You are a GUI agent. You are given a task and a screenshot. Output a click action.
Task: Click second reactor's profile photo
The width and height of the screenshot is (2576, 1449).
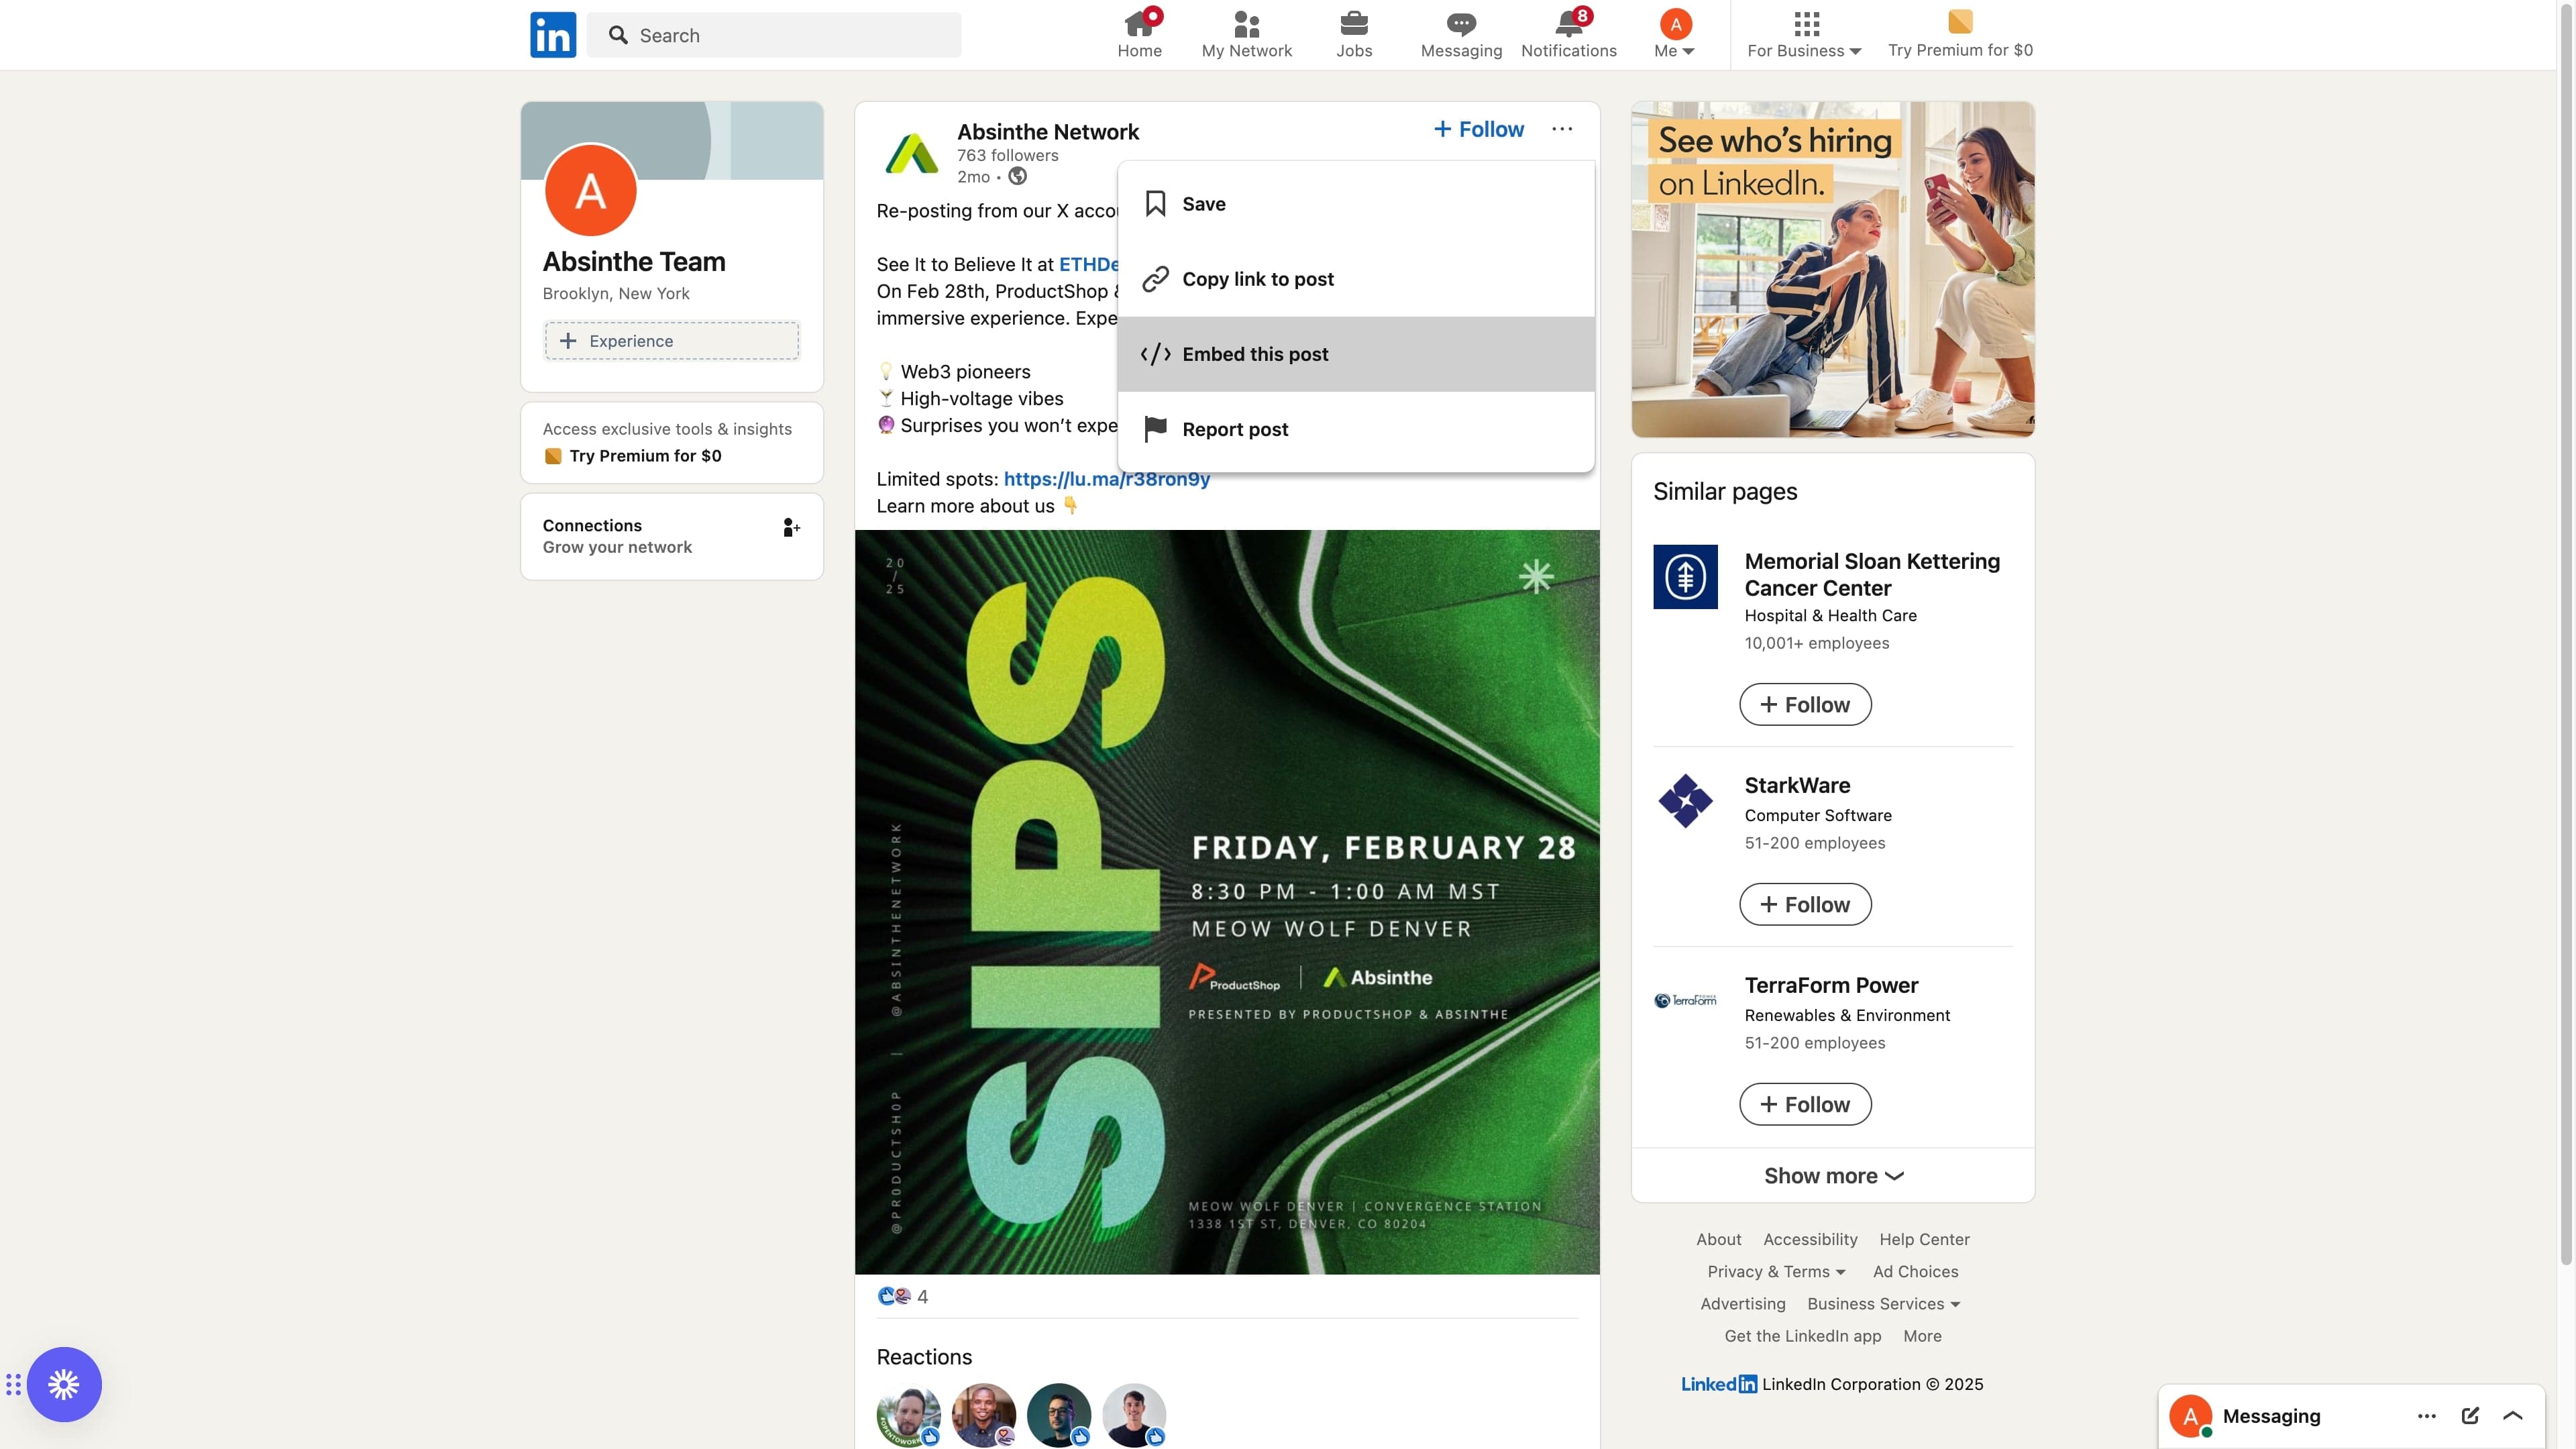[984, 1415]
